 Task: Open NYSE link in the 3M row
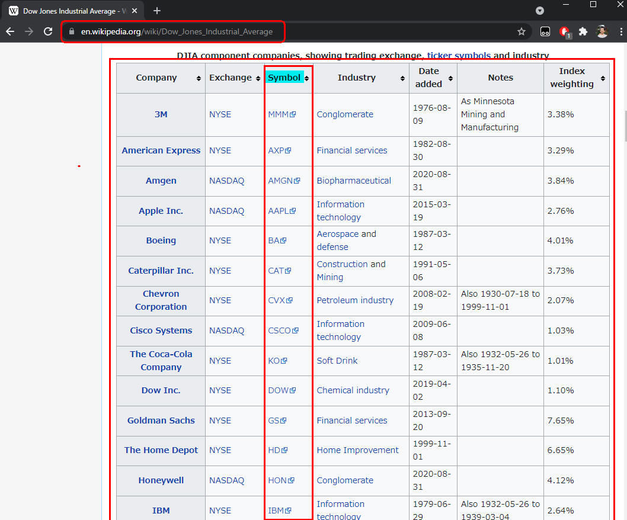coord(220,114)
